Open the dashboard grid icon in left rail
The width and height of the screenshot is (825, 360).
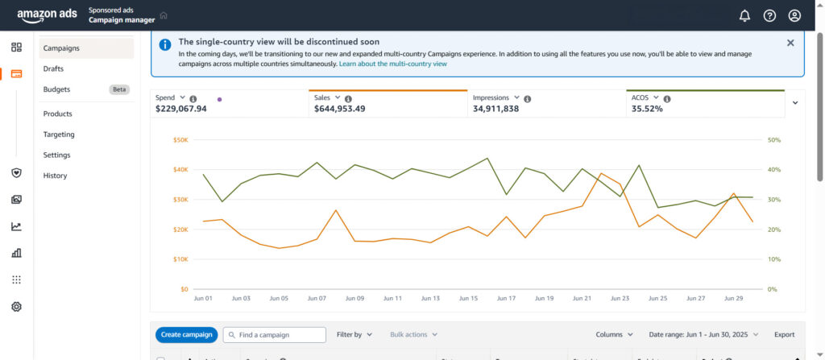tap(16, 48)
